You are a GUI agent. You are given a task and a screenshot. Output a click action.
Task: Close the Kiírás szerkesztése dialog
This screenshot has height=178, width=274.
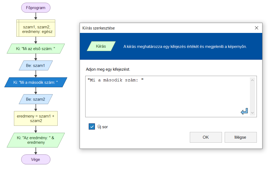click(257, 28)
